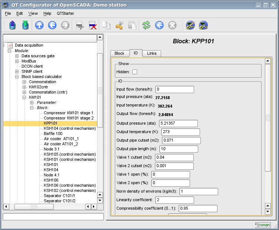Click the Output pressure (ata) input field
The image size is (279, 230).
178,124
